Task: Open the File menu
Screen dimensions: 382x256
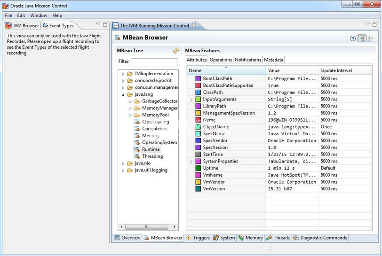Action: point(8,16)
